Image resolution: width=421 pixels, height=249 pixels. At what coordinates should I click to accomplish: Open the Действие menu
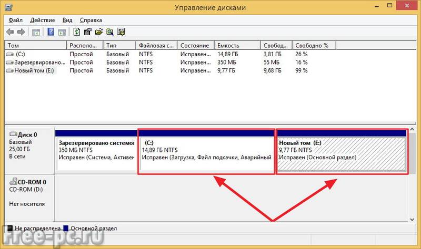(43, 20)
